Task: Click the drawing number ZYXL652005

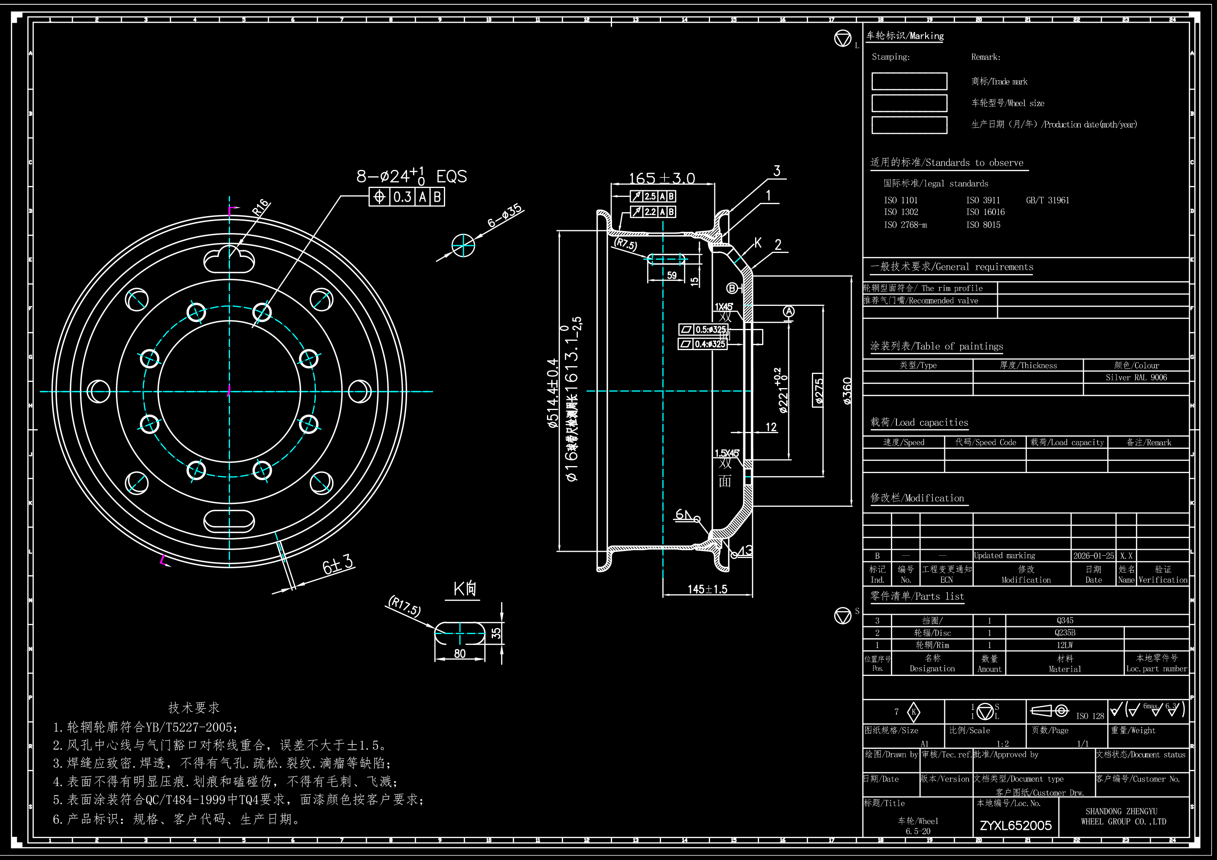Action: click(x=1015, y=825)
